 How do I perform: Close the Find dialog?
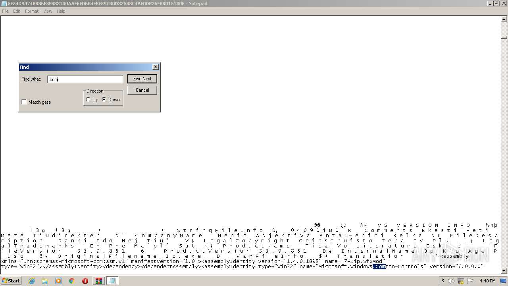(x=156, y=67)
